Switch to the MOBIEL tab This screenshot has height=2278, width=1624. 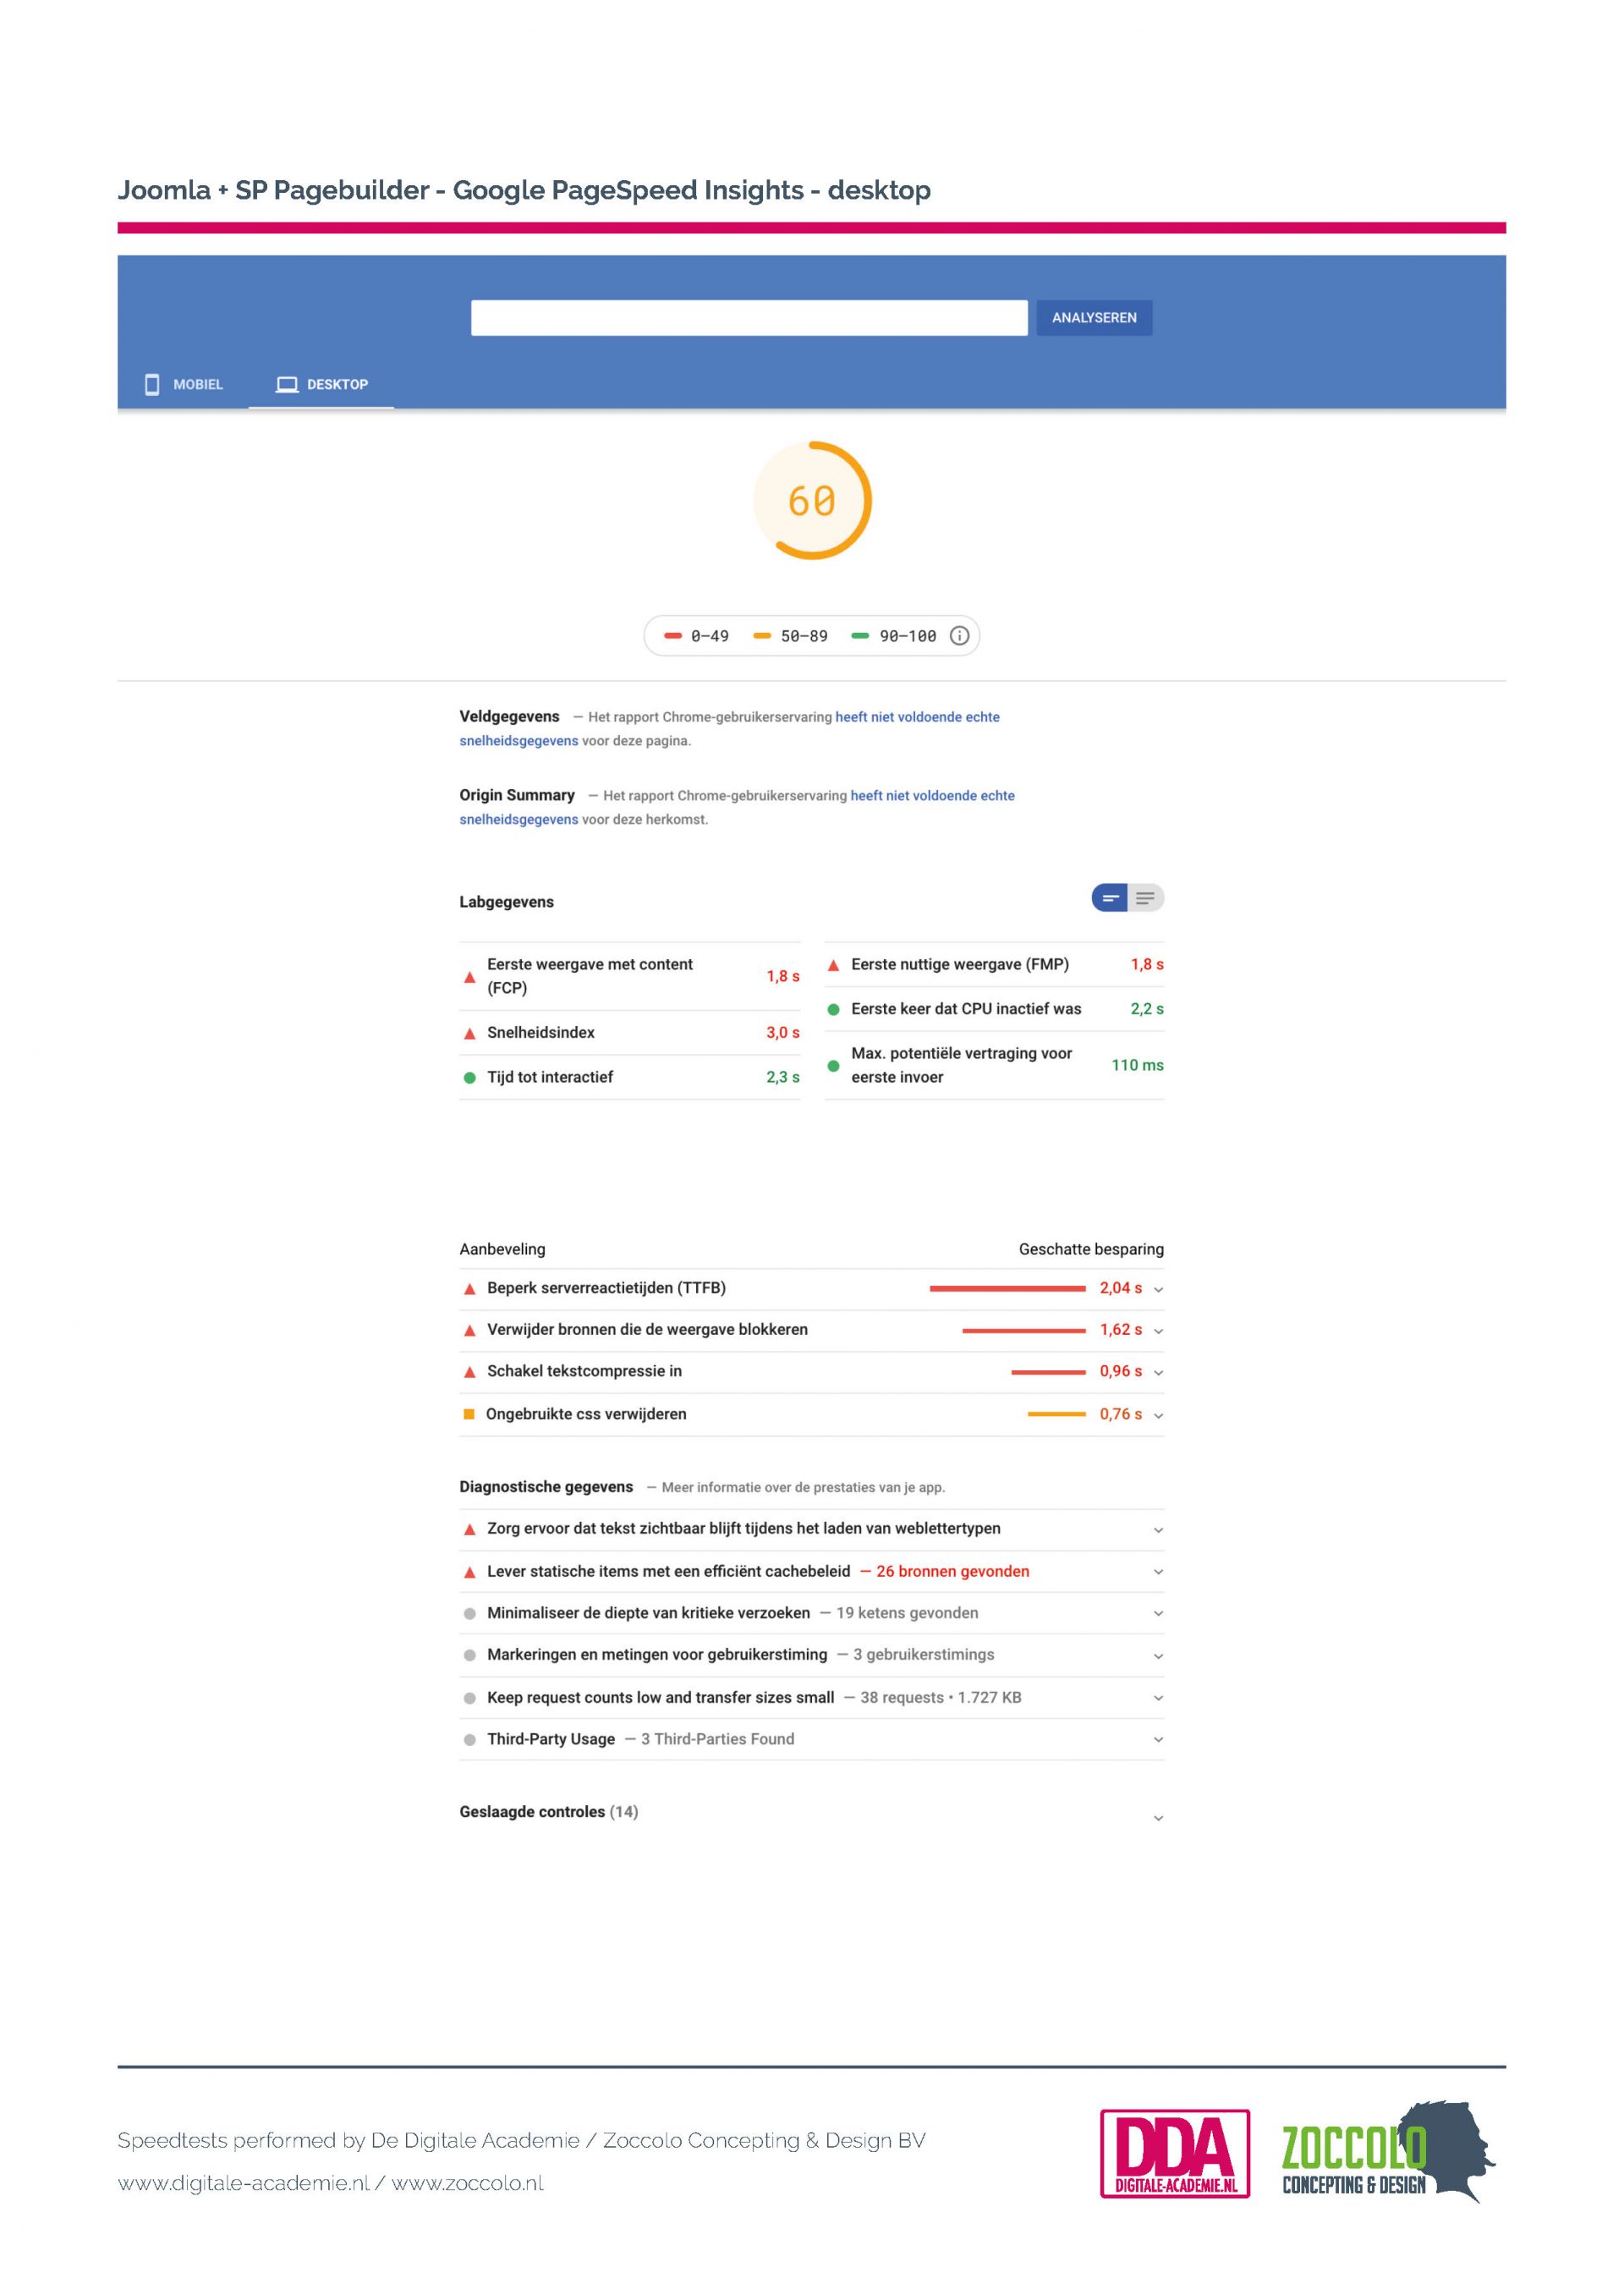[x=184, y=384]
